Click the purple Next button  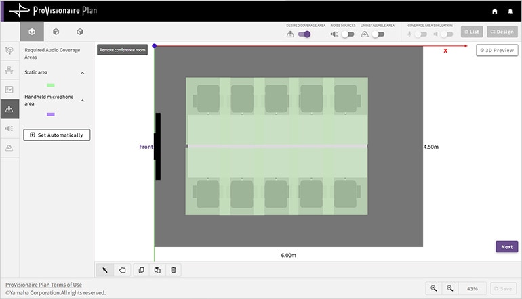click(506, 247)
